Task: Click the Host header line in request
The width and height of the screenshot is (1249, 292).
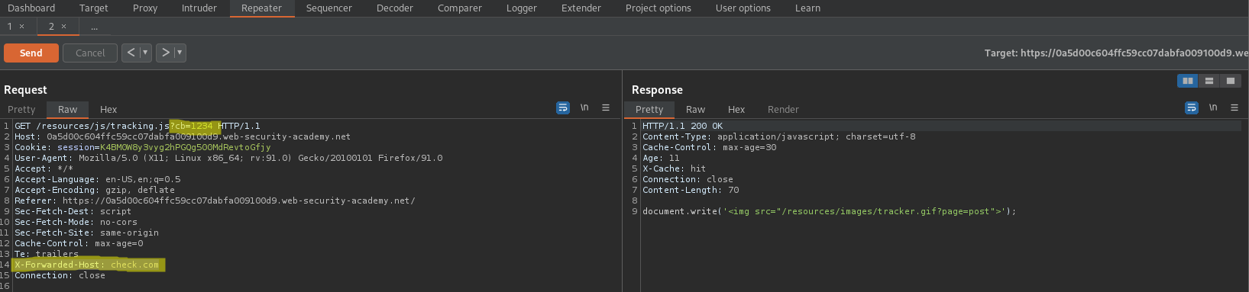Action: coord(183,136)
